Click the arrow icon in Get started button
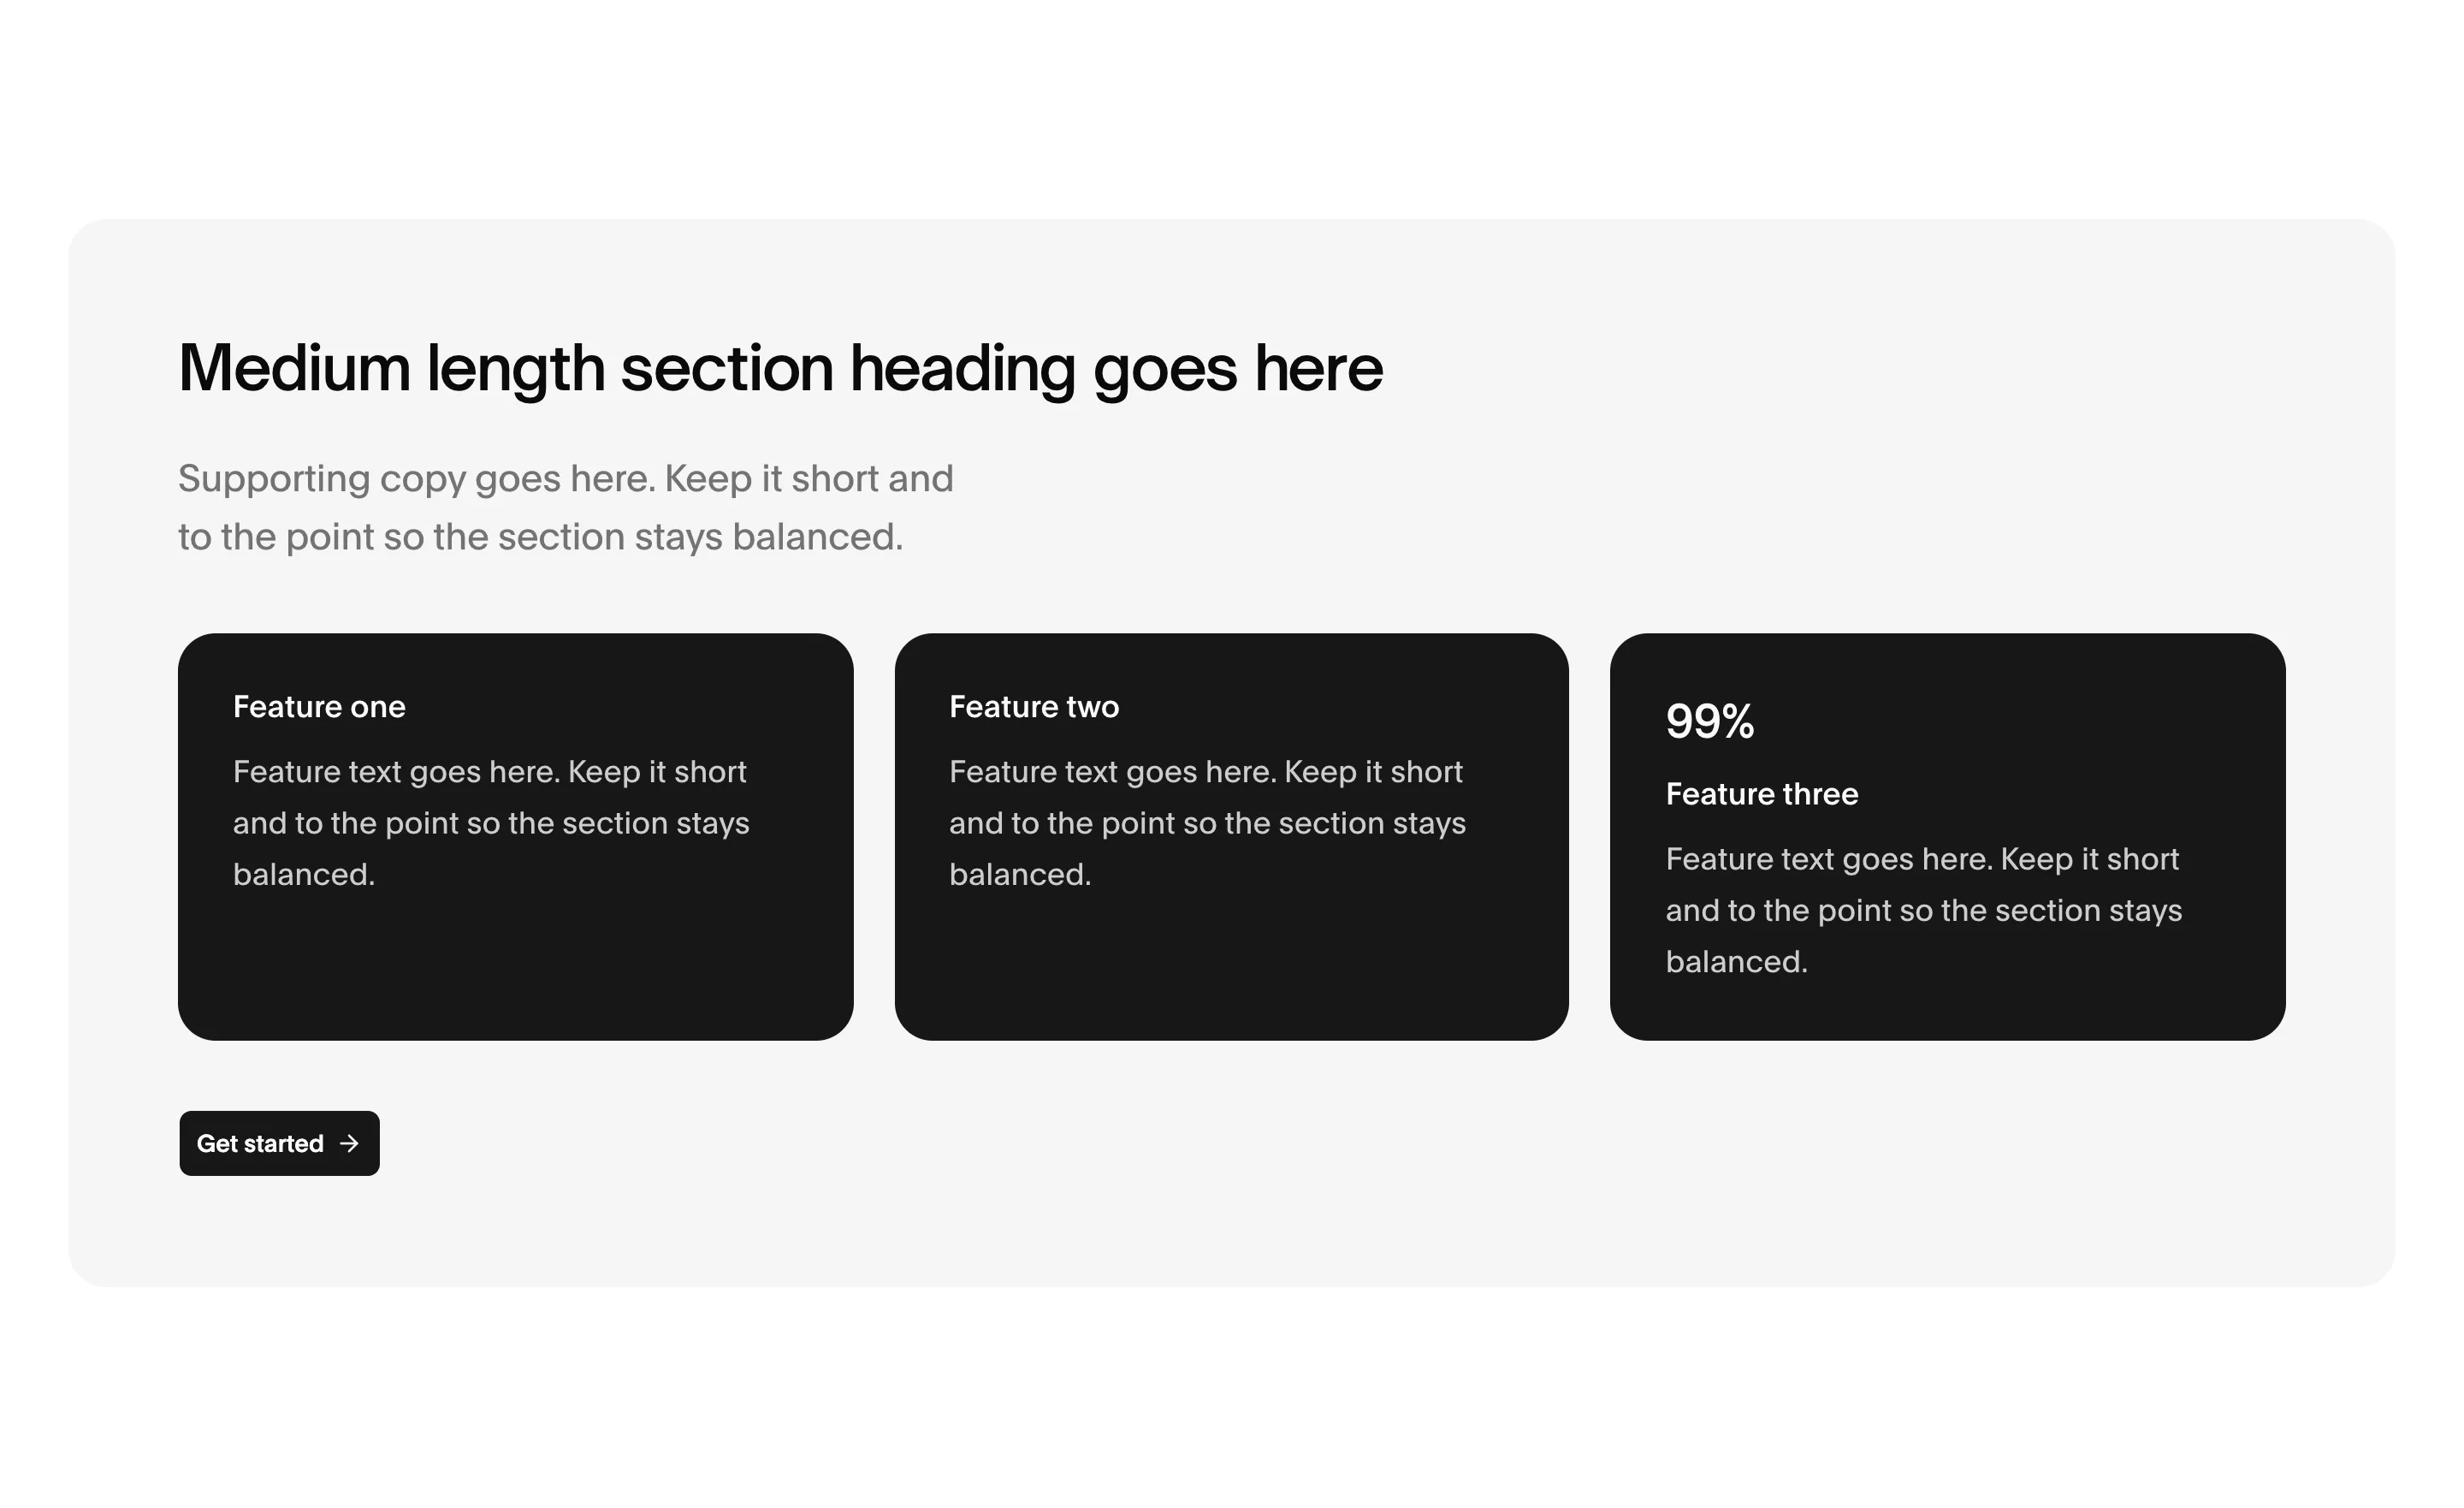Viewport: 2464px width, 1508px height. coord(349,1143)
